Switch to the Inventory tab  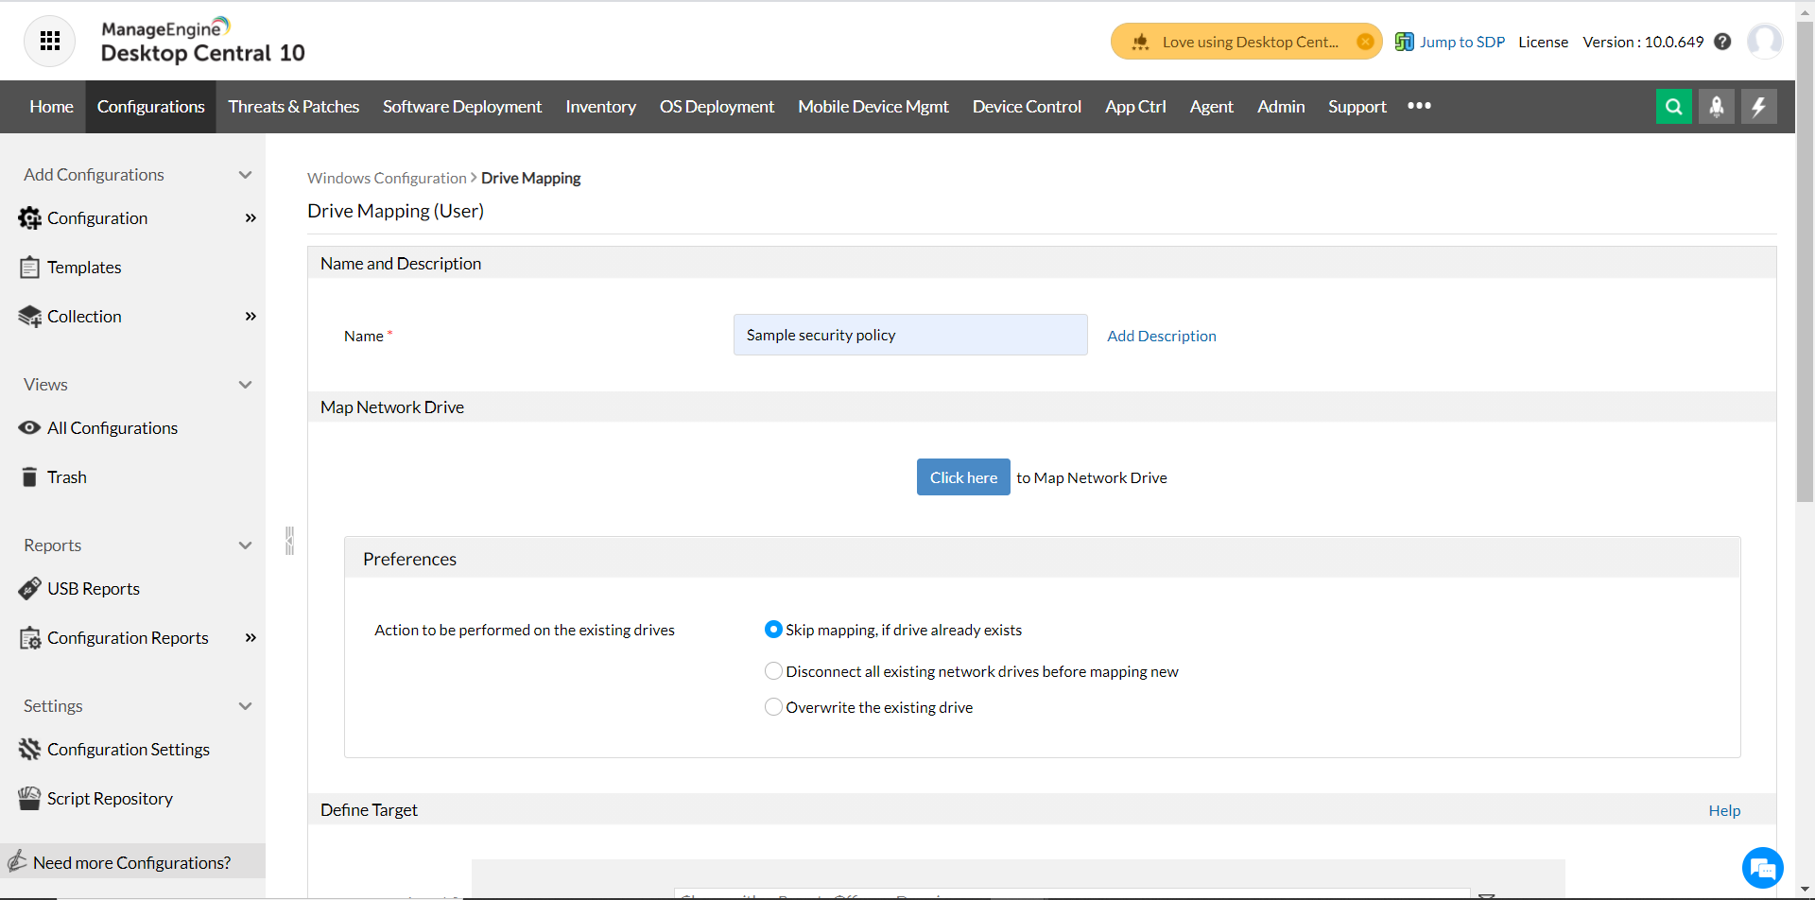point(600,107)
